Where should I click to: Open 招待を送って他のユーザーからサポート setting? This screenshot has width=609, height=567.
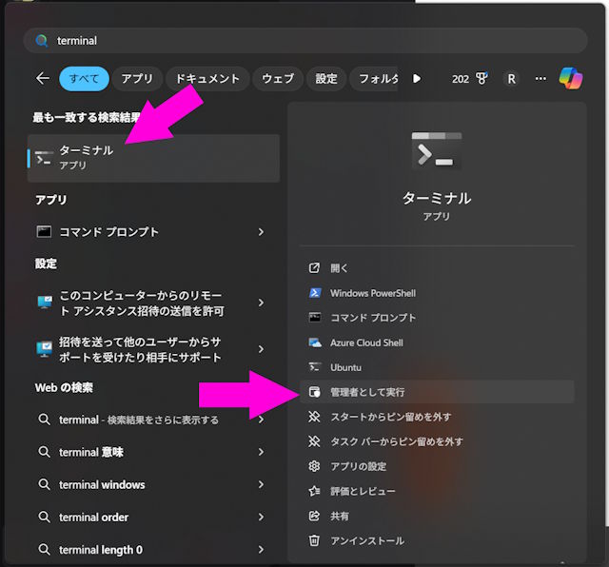click(x=154, y=349)
